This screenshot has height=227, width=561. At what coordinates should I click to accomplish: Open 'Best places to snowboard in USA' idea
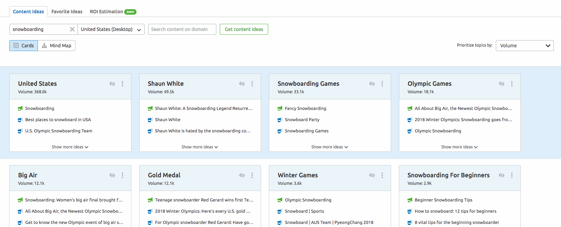click(x=58, y=120)
